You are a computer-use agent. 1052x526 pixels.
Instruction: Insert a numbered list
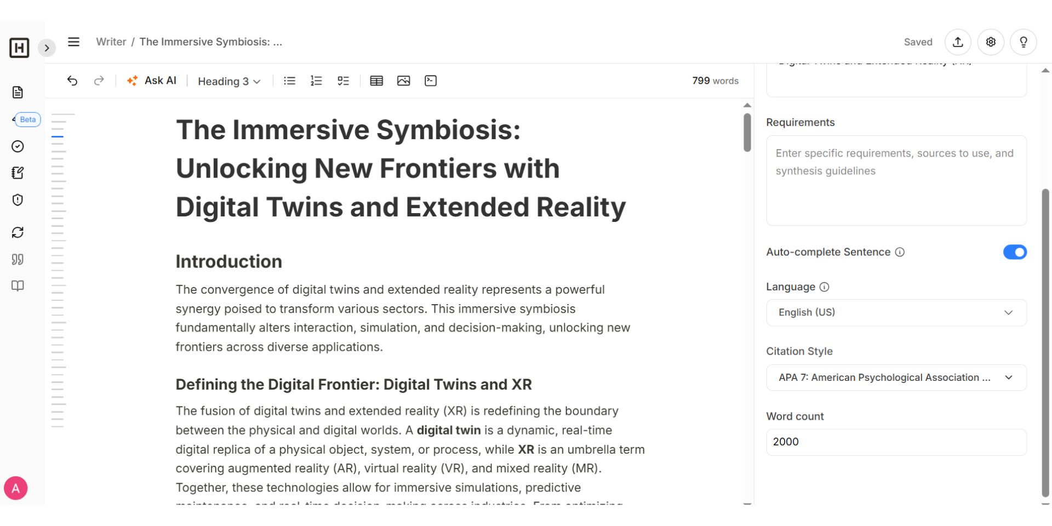(316, 81)
